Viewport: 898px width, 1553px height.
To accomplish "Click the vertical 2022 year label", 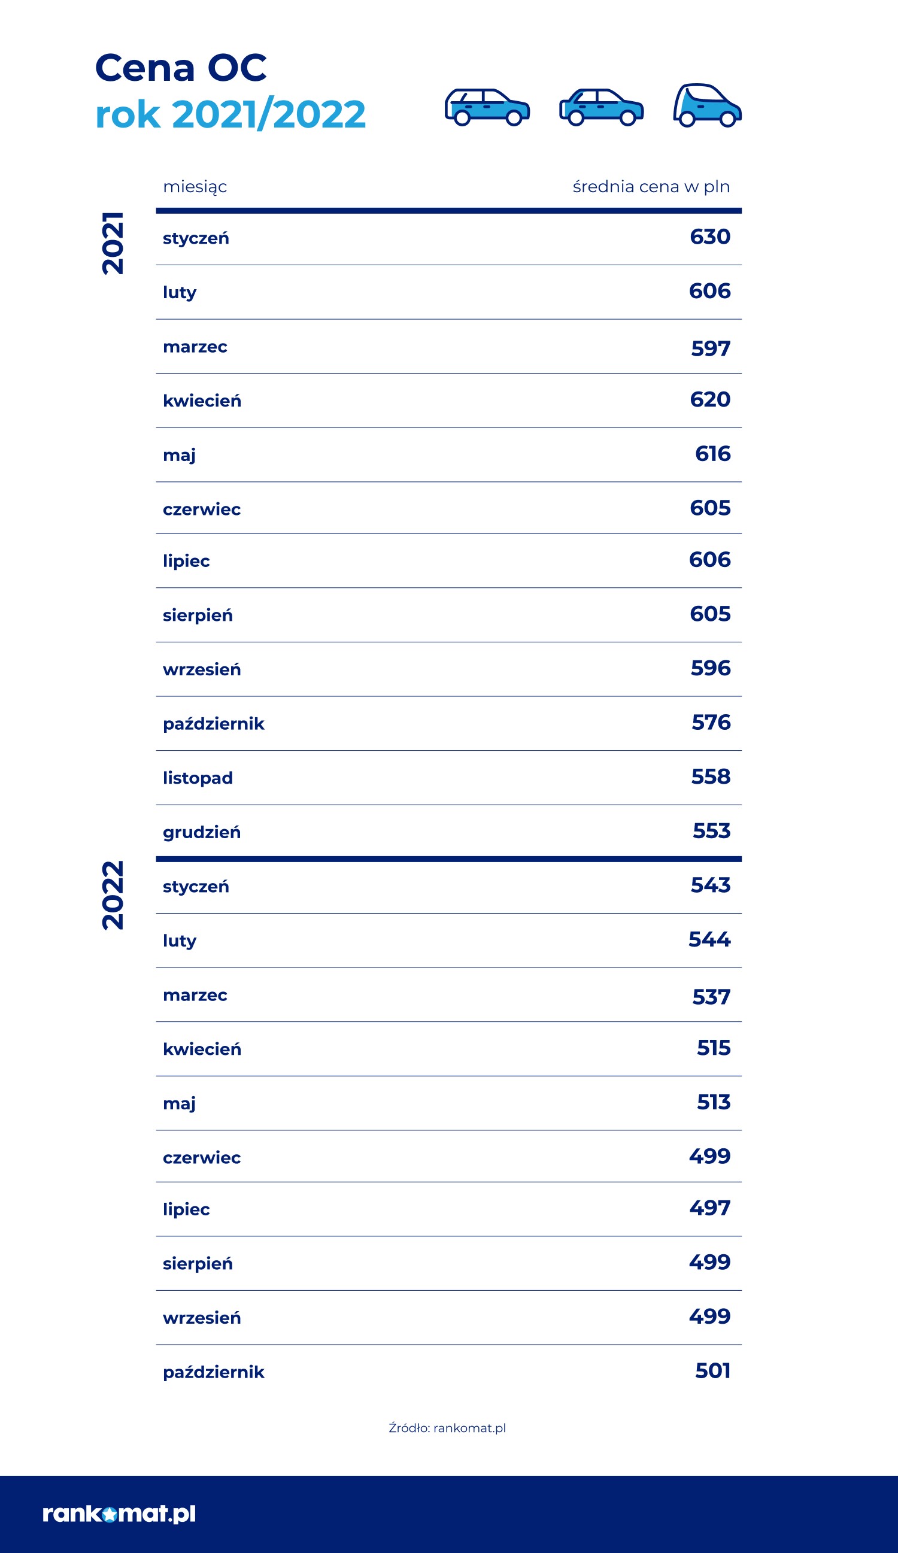I will [x=113, y=895].
